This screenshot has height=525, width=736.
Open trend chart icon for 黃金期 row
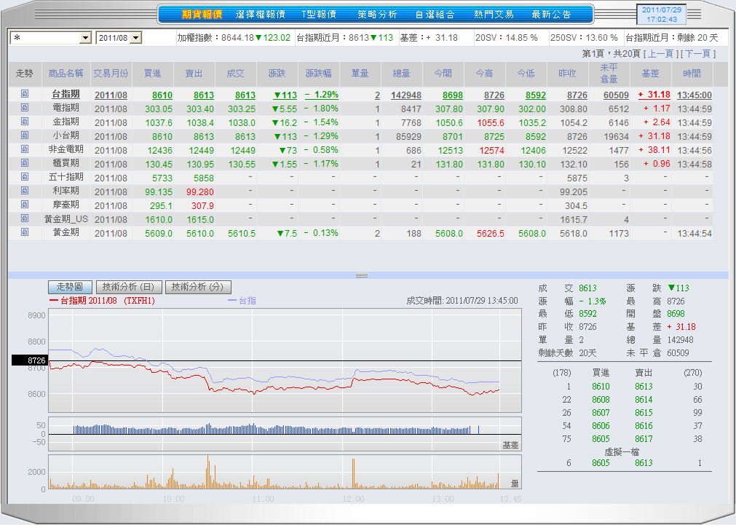pos(25,232)
